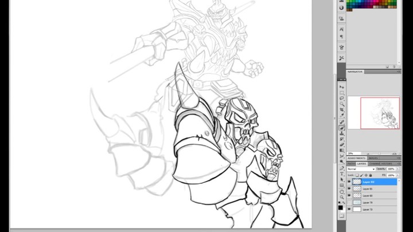
Task: Click the background color swatch
Action: pyautogui.click(x=343, y=210)
